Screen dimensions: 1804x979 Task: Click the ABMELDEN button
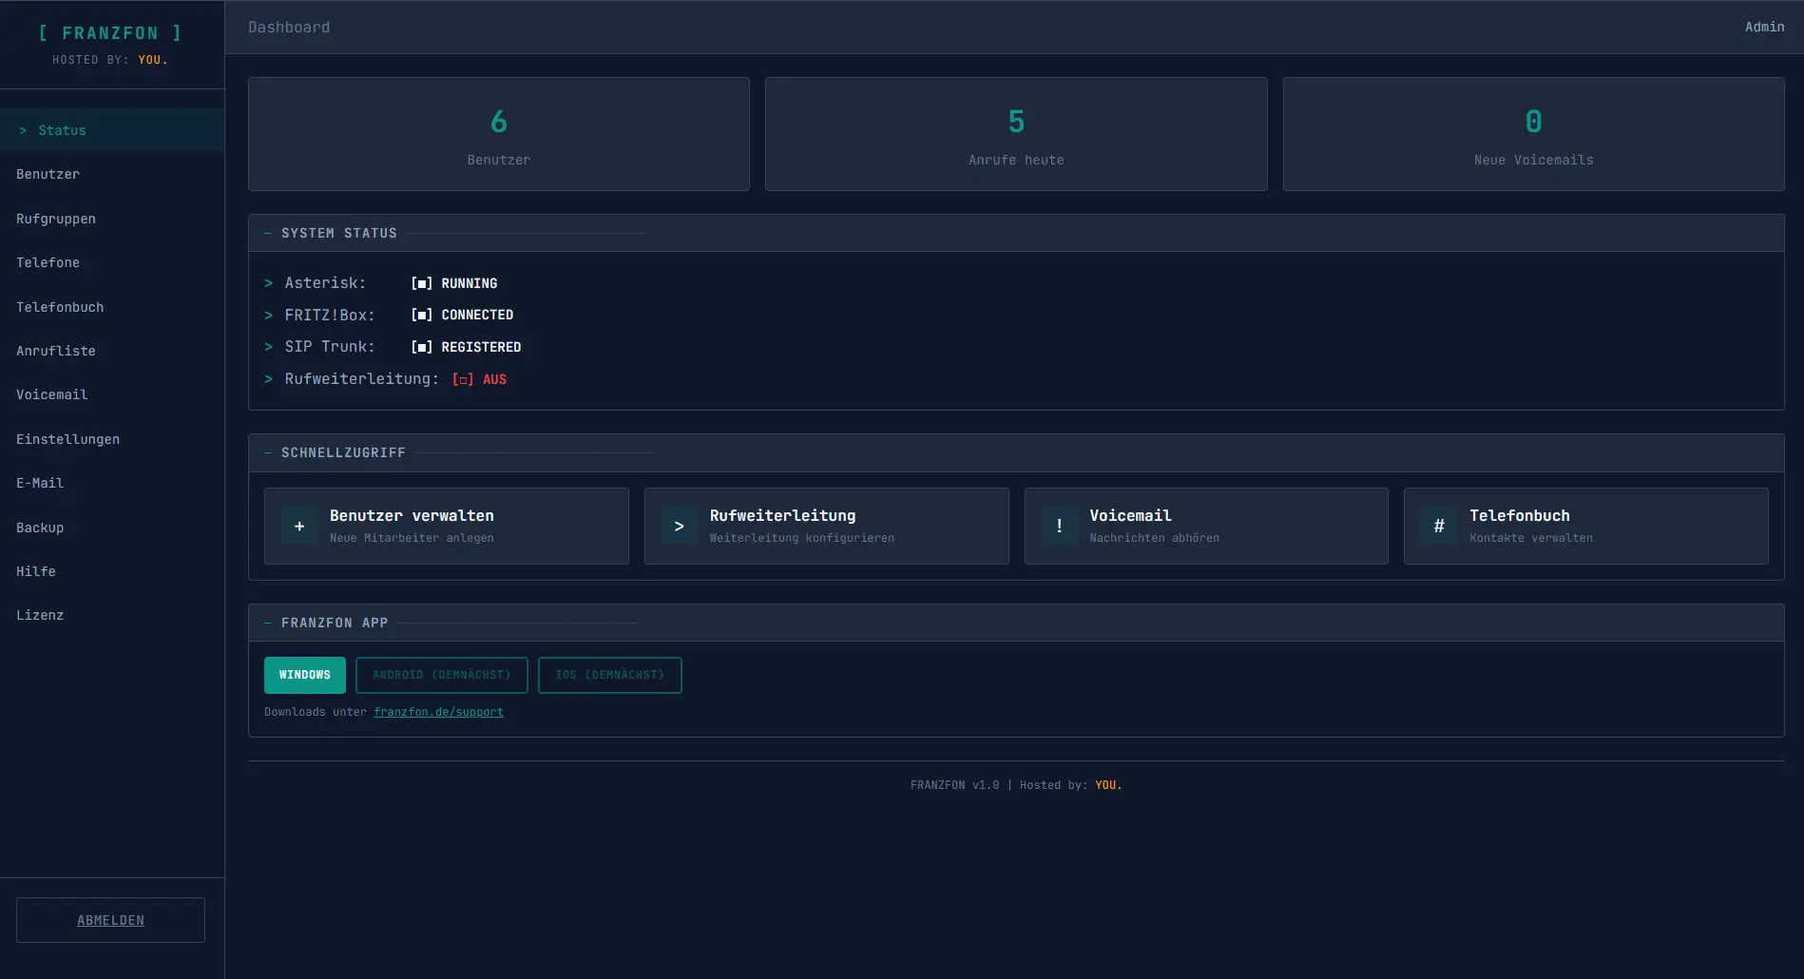[110, 919]
